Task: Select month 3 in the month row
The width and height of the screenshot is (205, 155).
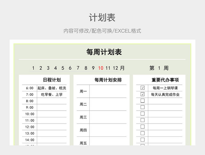Action: 48,68
